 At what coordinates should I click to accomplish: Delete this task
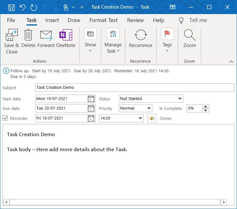(28, 38)
